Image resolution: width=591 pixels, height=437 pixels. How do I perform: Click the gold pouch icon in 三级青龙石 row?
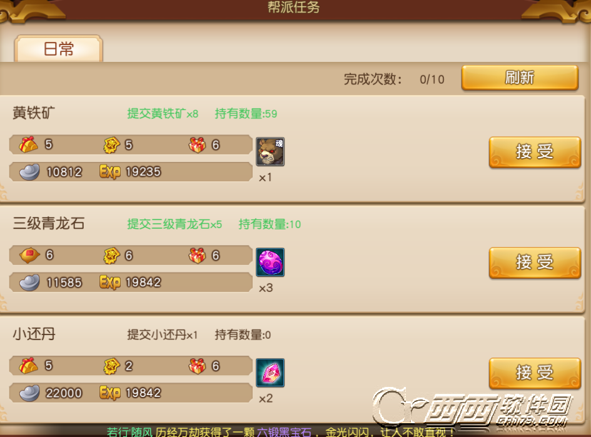29,256
